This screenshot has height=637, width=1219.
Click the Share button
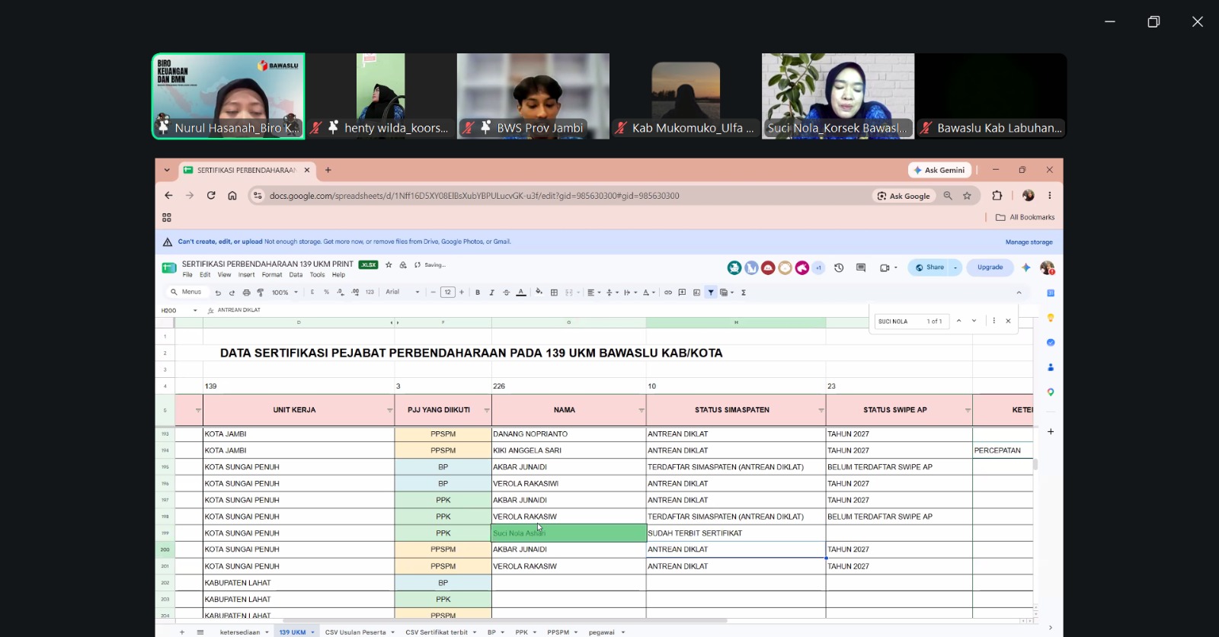pos(929,267)
